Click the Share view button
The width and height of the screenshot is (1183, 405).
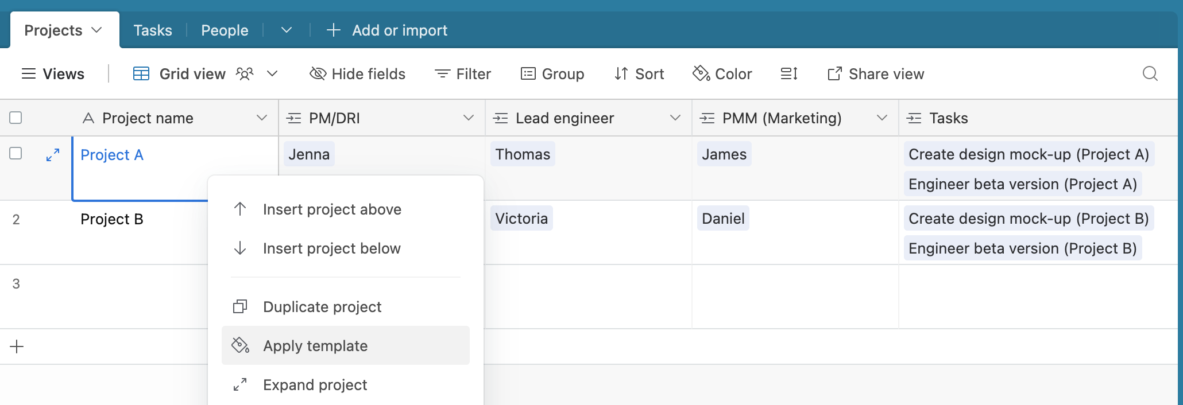876,73
